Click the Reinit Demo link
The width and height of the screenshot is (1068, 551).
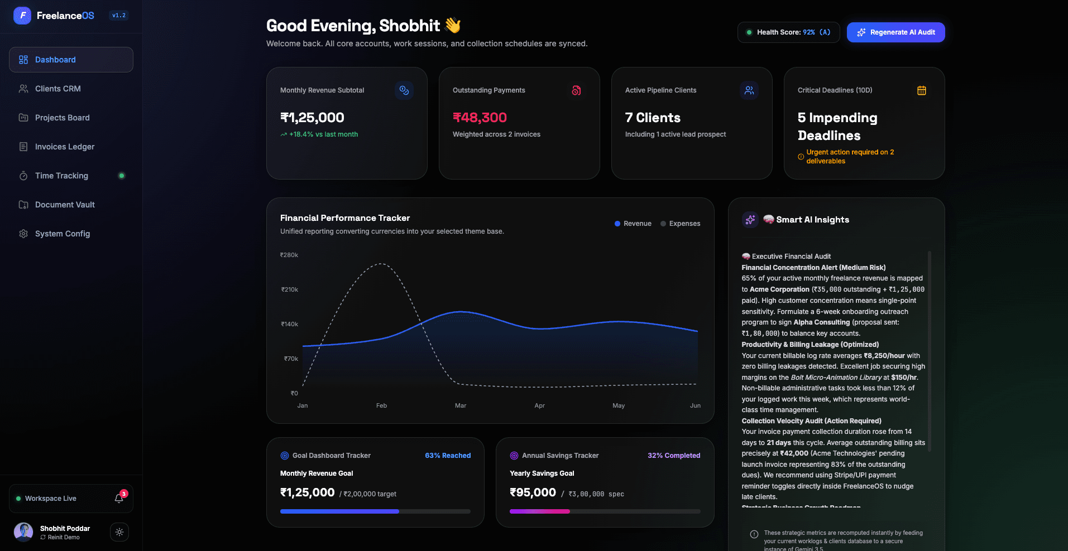[60, 538]
